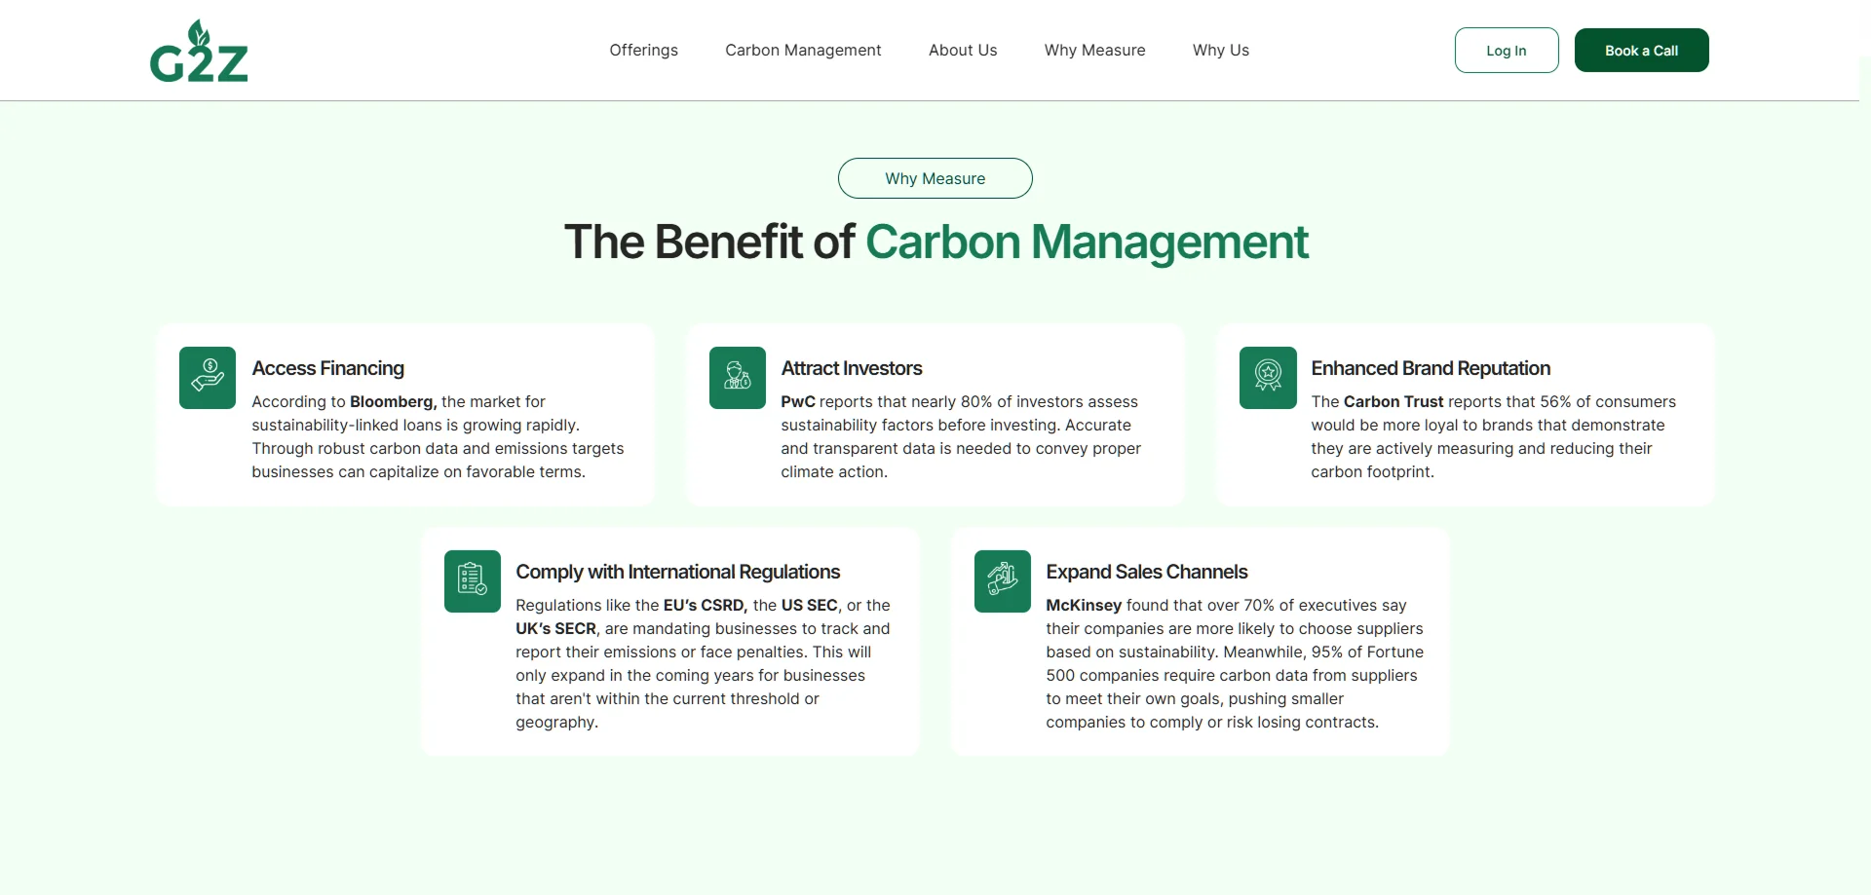Go to Carbon Management nav link
Screen dimensions: 1871x895
point(803,51)
